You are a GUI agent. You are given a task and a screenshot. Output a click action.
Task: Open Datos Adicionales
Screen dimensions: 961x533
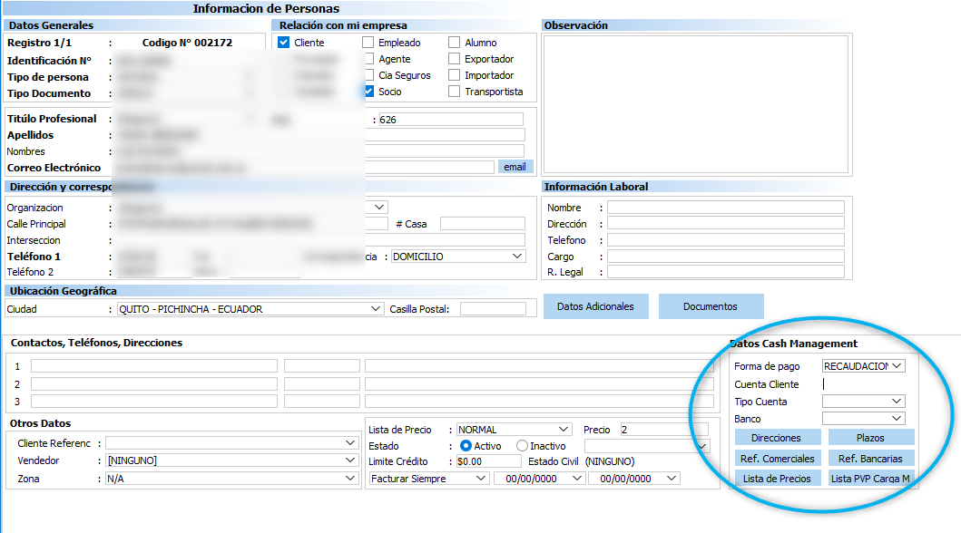click(595, 306)
